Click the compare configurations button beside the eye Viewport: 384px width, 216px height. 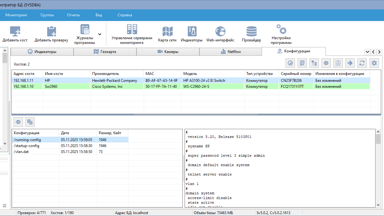tap(30, 122)
